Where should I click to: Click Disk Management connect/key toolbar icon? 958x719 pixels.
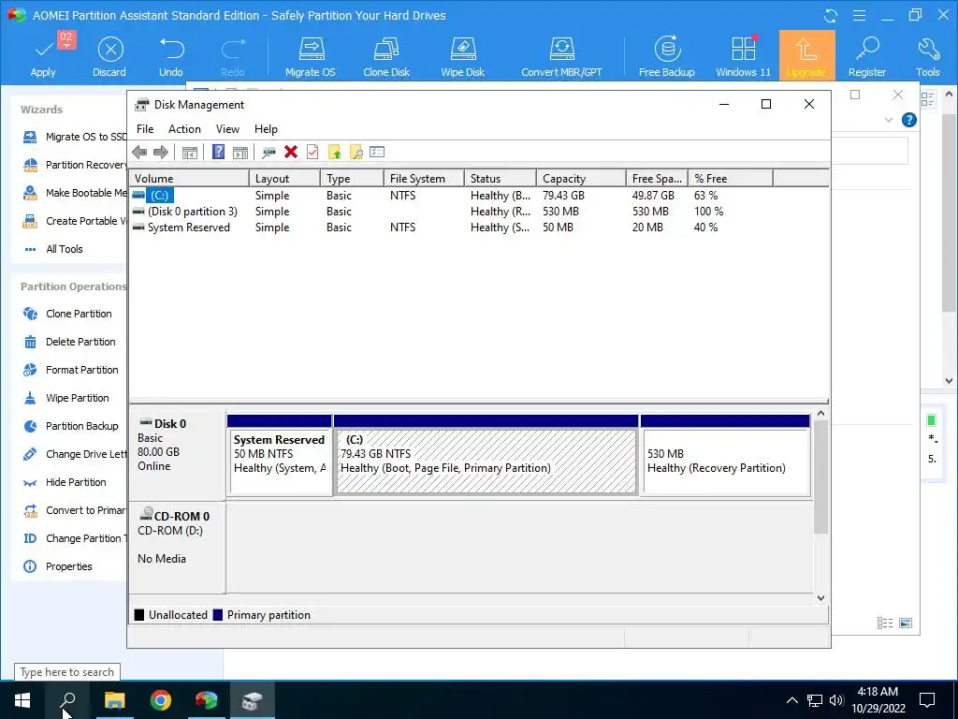(x=269, y=153)
